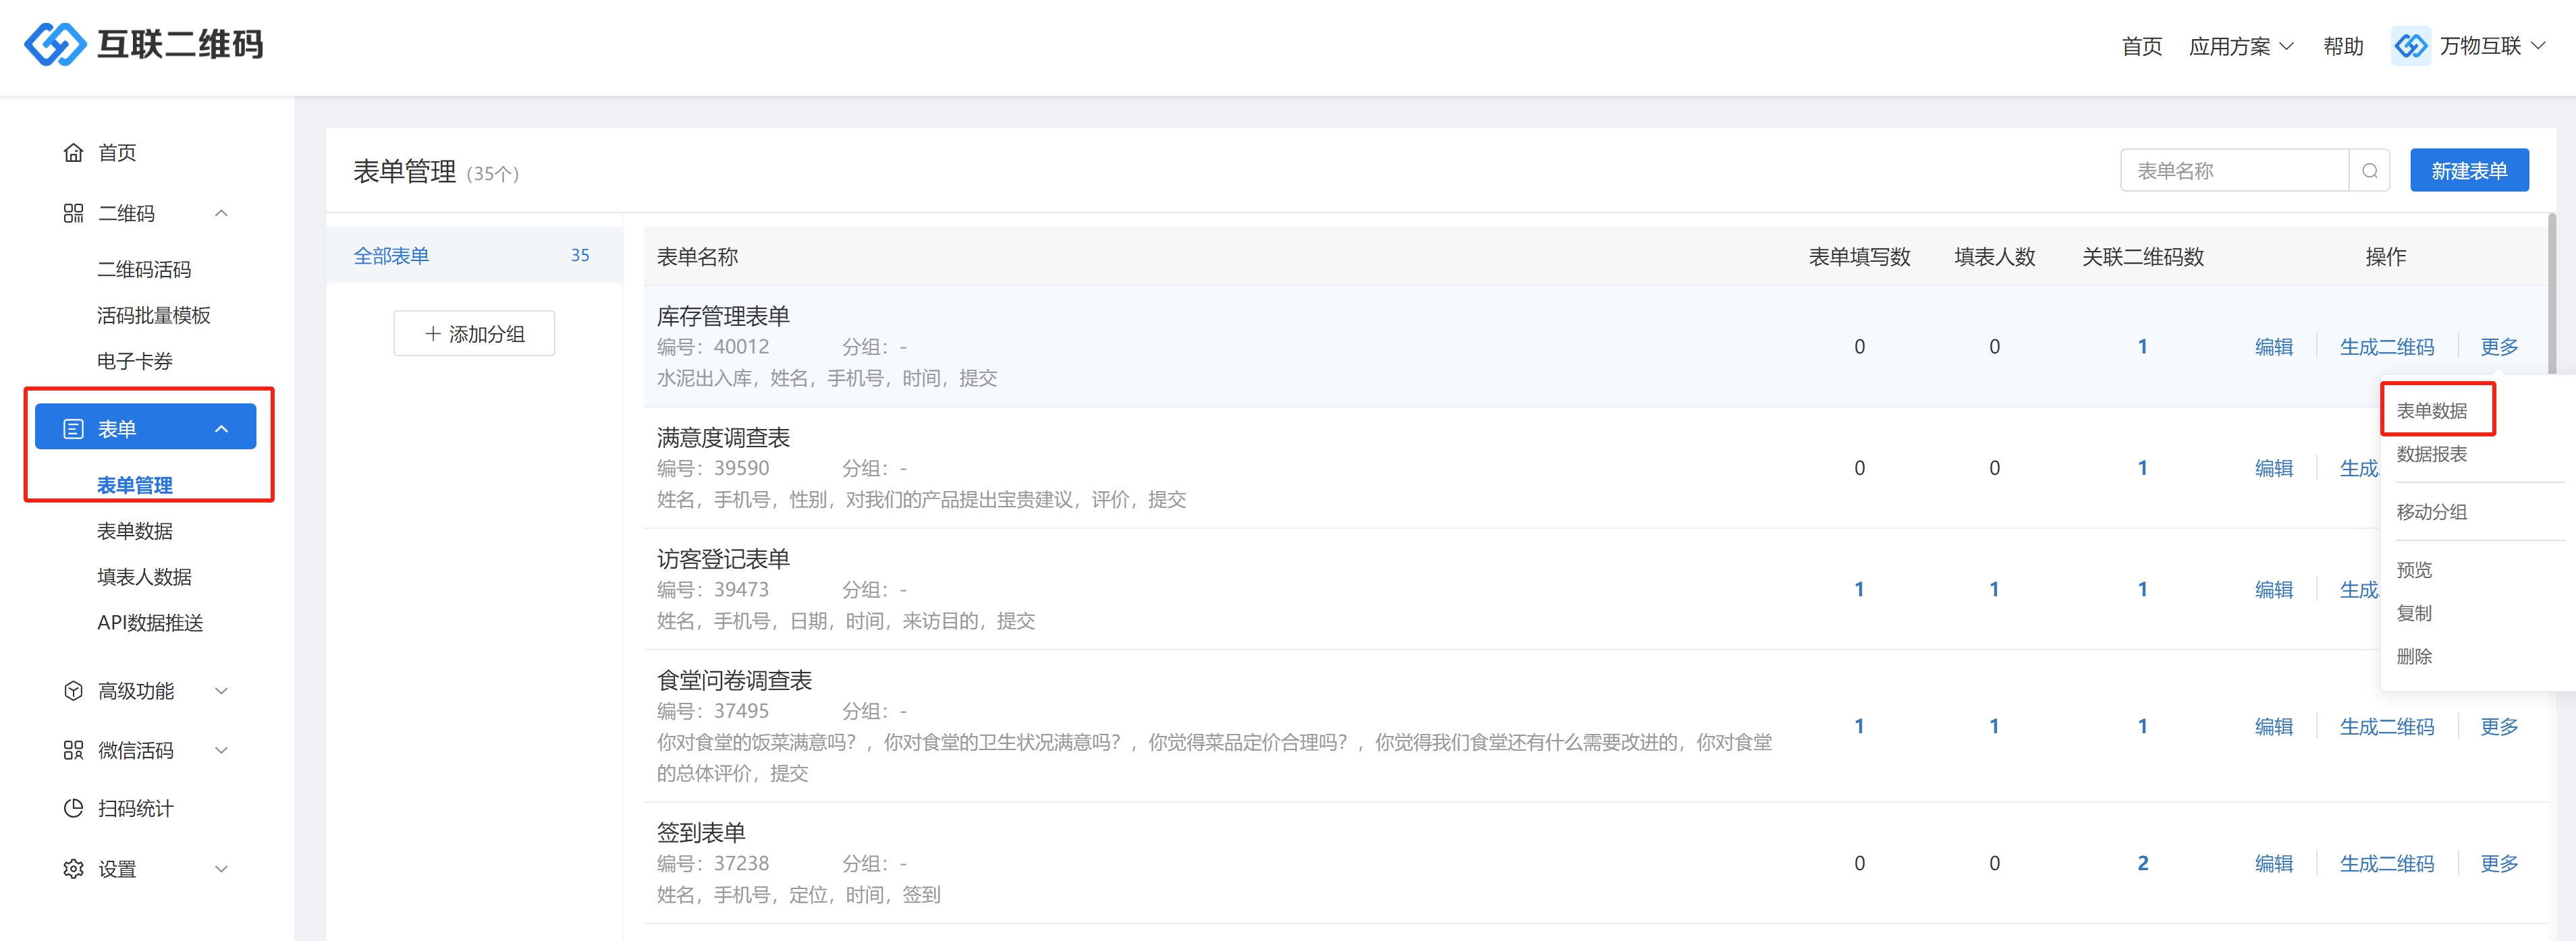Click 编辑 for 库存管理表单

pyautogui.click(x=2273, y=347)
